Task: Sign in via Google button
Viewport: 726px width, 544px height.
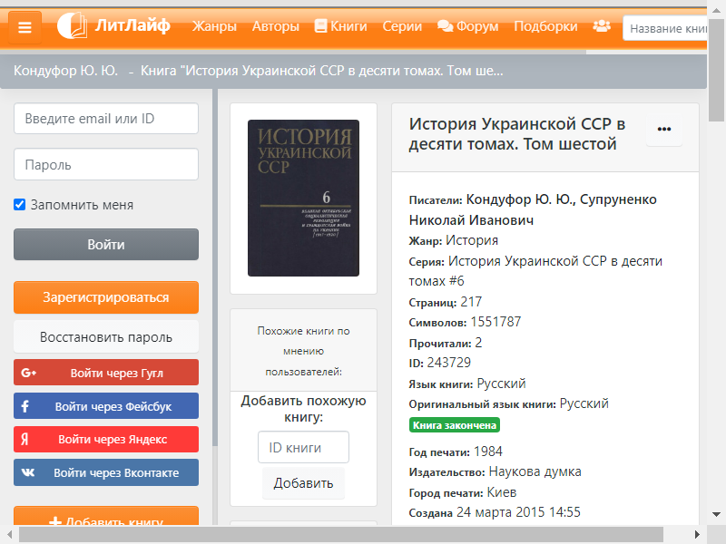Action: (106, 373)
